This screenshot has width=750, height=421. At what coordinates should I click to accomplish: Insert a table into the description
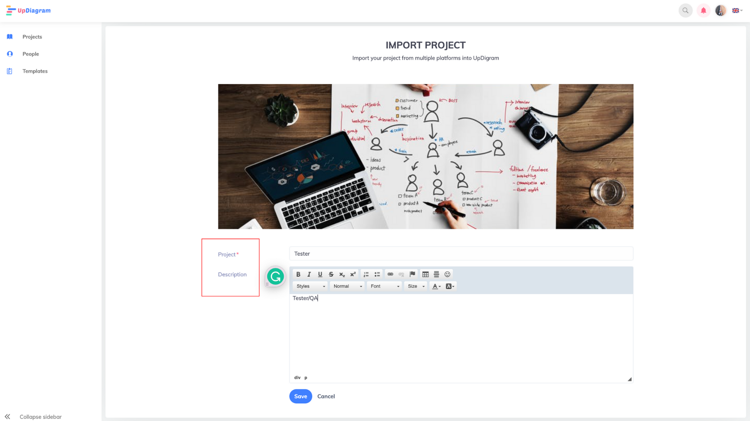(425, 274)
